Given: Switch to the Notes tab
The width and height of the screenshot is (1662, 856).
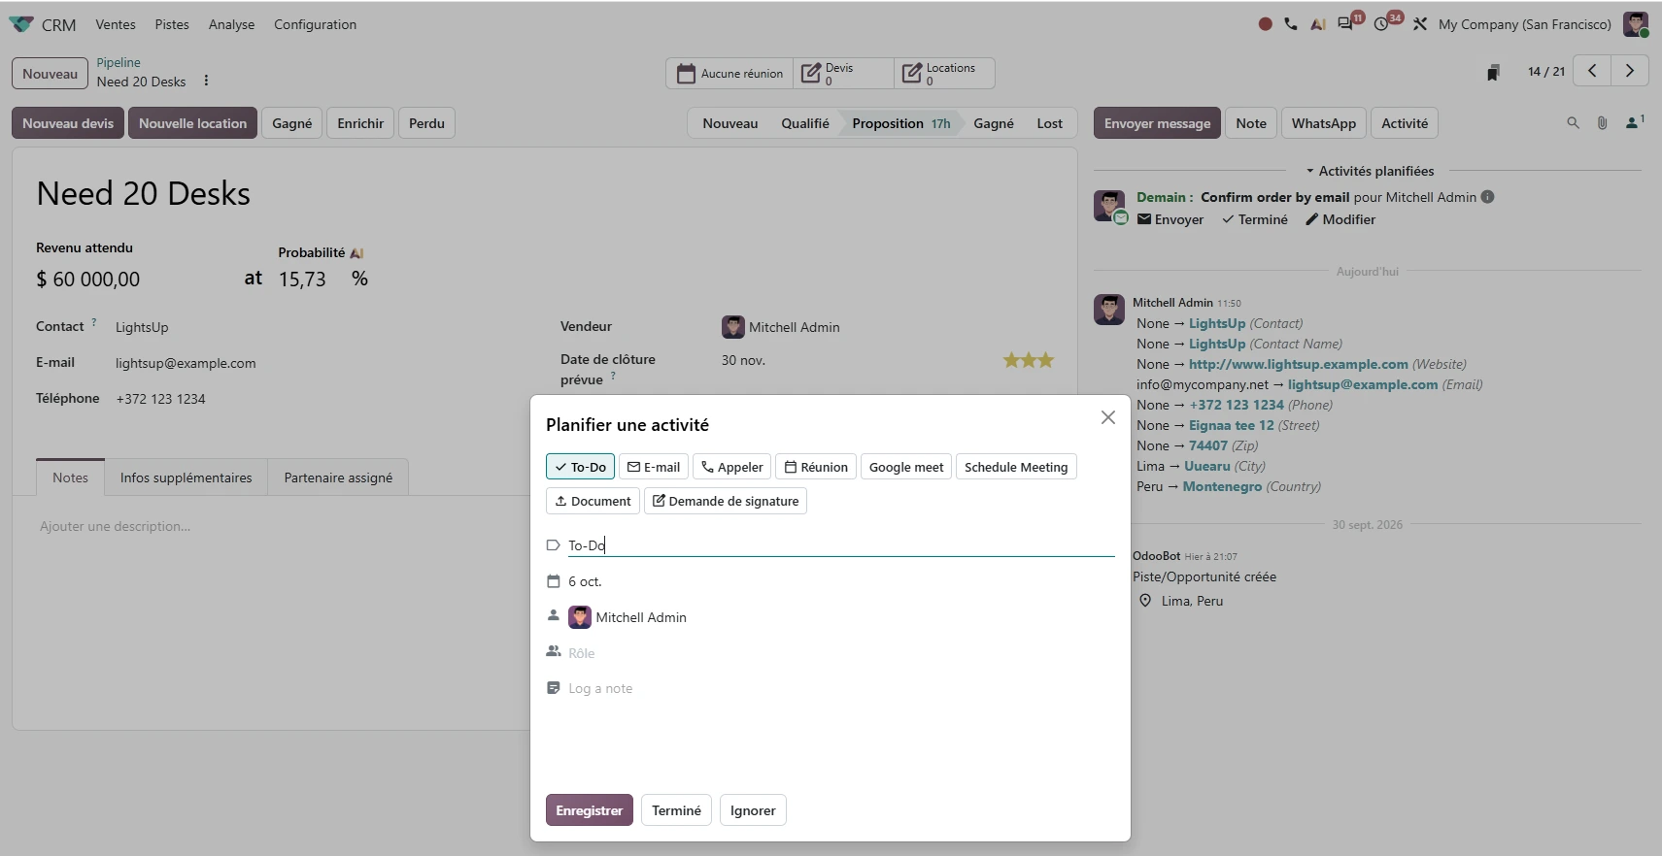Looking at the screenshot, I should 70,477.
